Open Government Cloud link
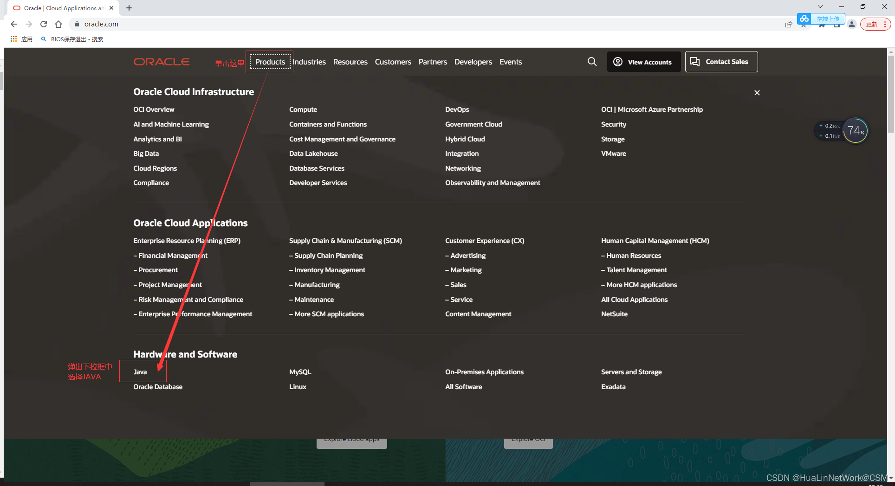Screen dimensions: 895x486 click(x=473, y=124)
